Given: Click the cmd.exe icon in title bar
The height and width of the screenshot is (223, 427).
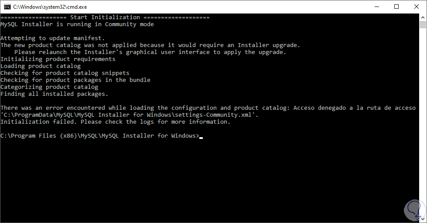Looking at the screenshot, I should [7, 7].
